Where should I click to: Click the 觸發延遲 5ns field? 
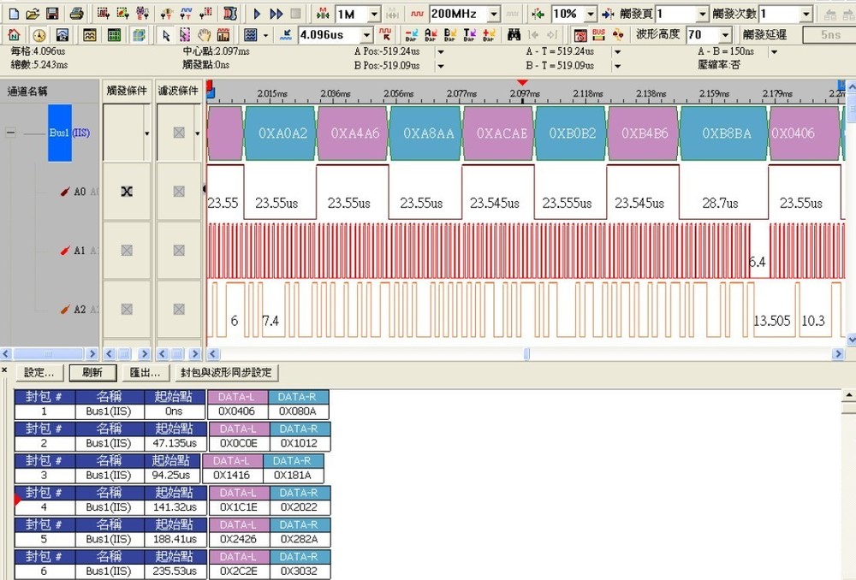click(829, 35)
